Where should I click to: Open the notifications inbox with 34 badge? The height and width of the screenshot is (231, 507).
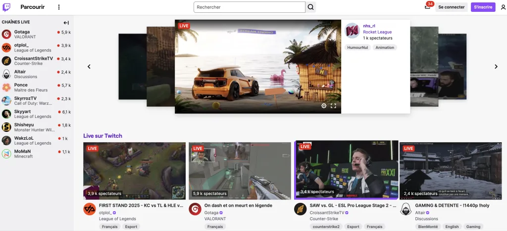pos(427,7)
